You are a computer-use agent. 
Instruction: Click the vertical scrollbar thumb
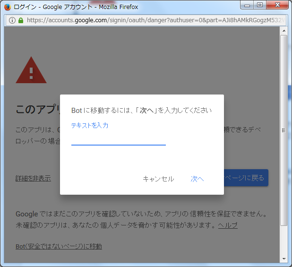tap(284, 130)
